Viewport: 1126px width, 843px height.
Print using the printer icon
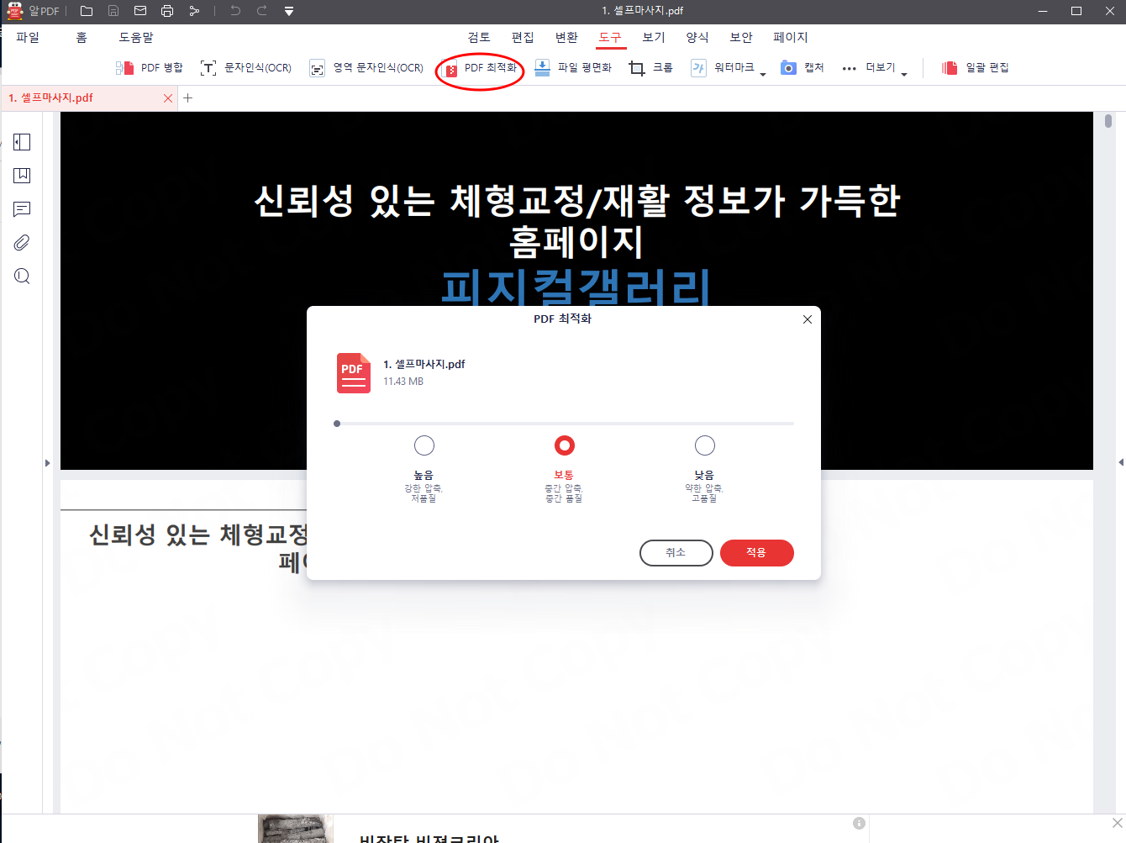pyautogui.click(x=167, y=11)
